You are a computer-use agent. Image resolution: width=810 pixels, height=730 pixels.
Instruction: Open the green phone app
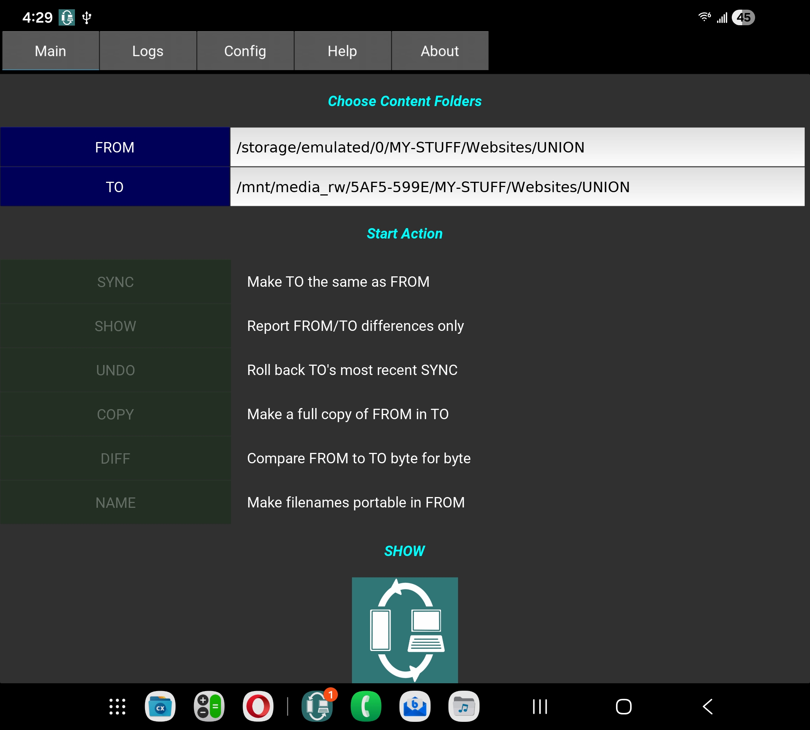(366, 706)
